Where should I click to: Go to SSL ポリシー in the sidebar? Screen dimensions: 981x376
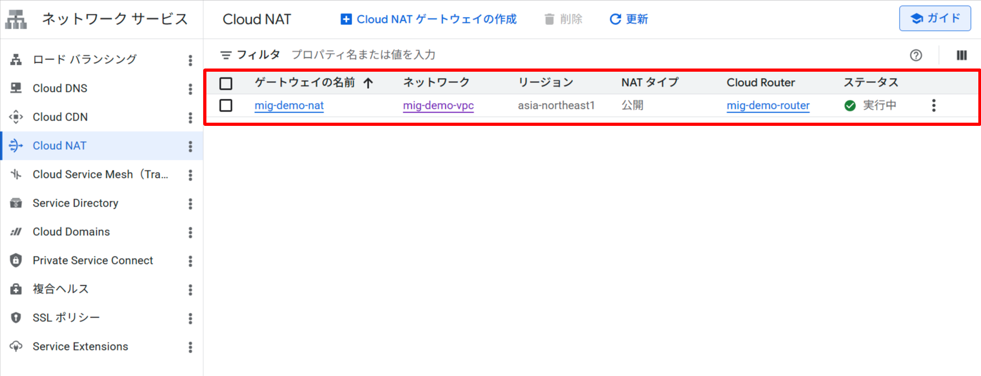(66, 318)
